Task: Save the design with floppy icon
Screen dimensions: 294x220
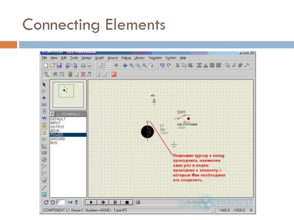Action: pos(59,66)
